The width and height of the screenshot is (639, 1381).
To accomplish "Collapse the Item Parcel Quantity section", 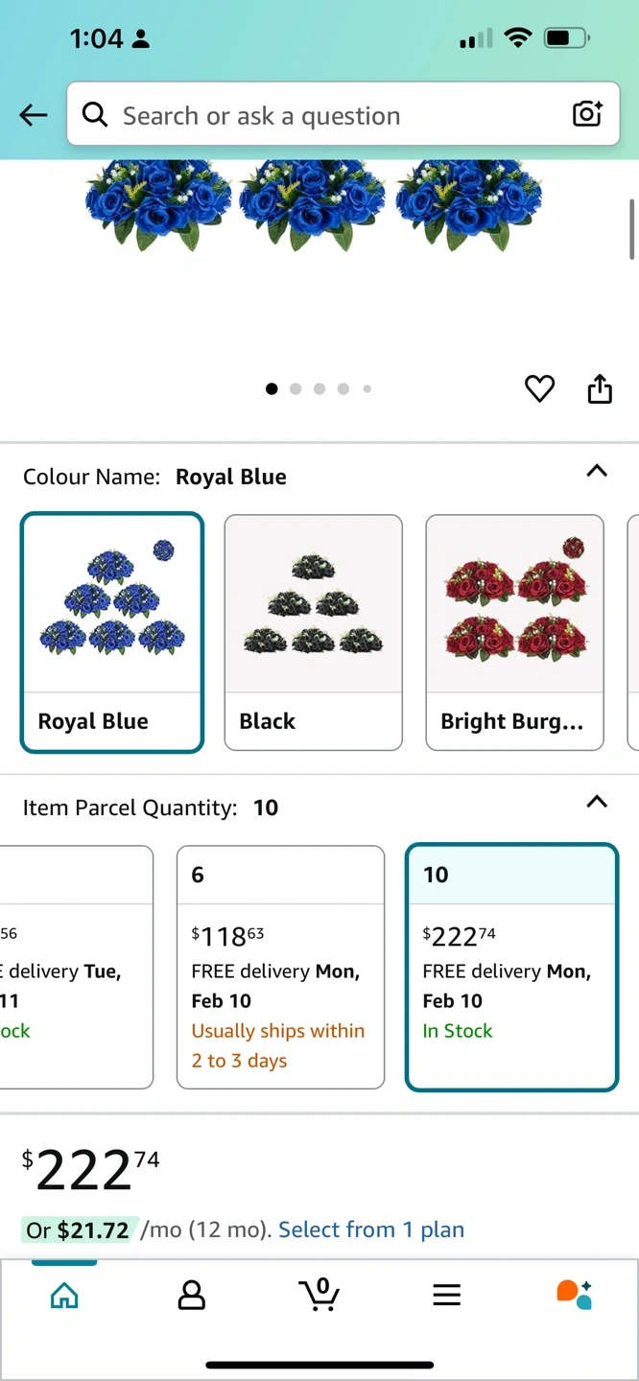I will click(597, 802).
